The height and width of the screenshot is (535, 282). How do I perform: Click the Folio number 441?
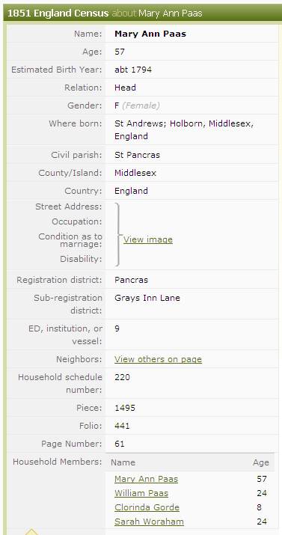click(122, 426)
